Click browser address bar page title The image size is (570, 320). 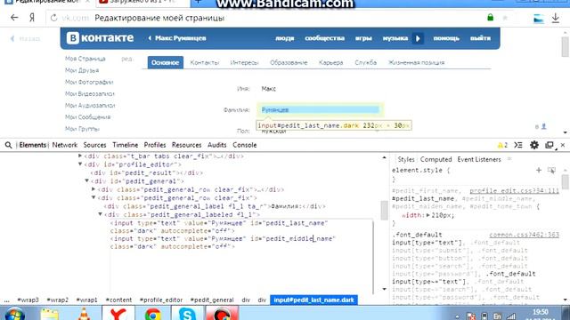(159, 18)
